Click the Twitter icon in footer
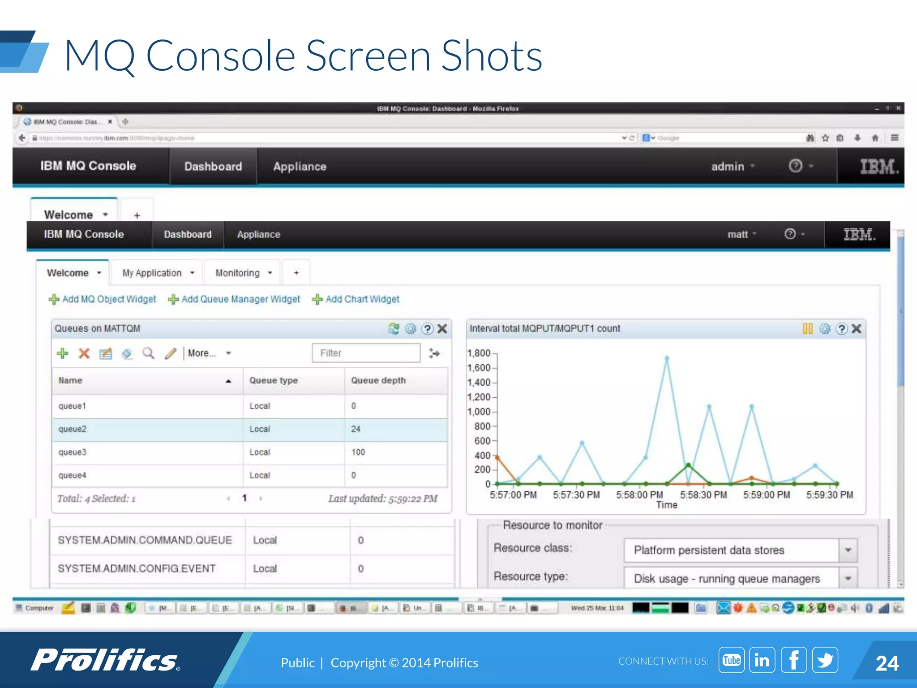The height and width of the screenshot is (688, 917). [x=825, y=660]
